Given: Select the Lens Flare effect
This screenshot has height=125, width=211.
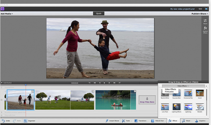Looking at the screenshot, I should (165, 108).
